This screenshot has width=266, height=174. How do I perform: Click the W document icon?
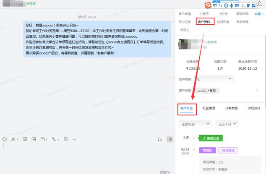coord(34,139)
